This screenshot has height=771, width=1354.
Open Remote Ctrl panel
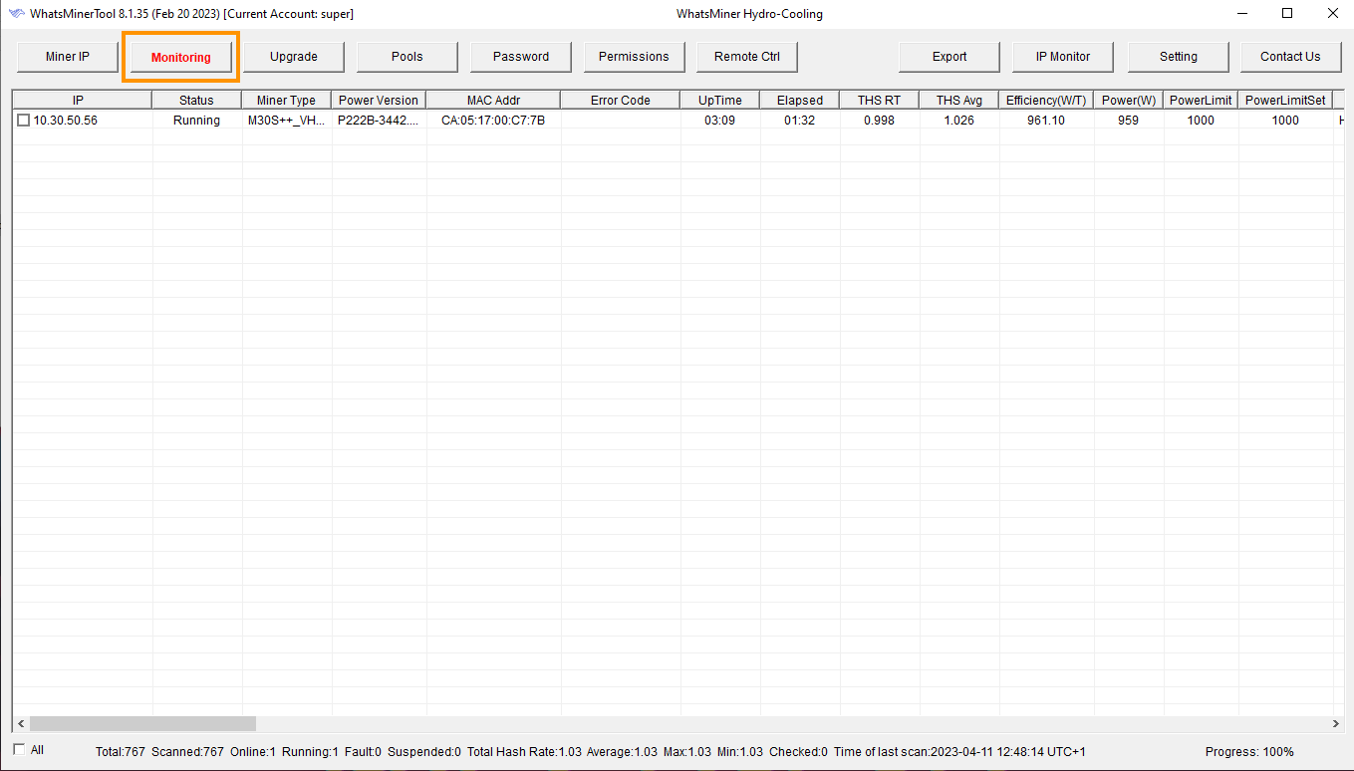(x=747, y=57)
